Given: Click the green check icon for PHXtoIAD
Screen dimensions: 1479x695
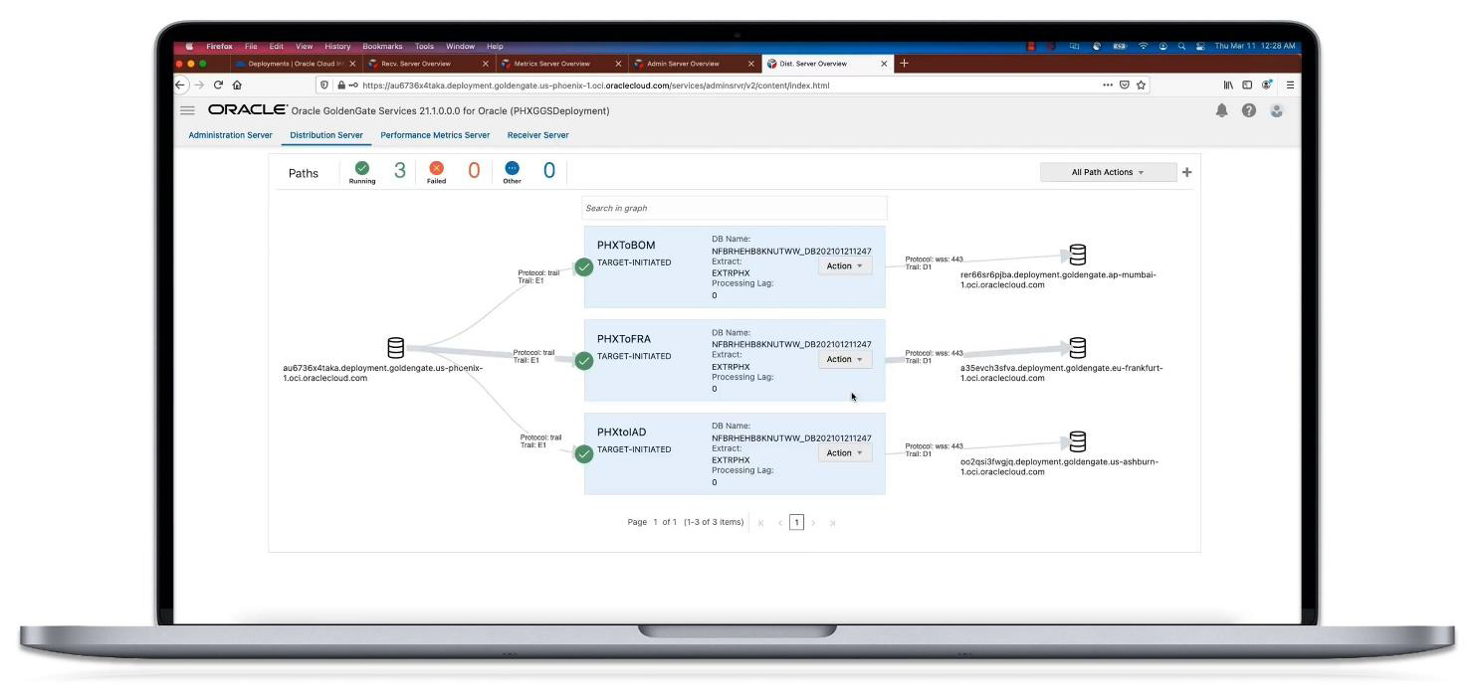Looking at the screenshot, I should tap(584, 453).
